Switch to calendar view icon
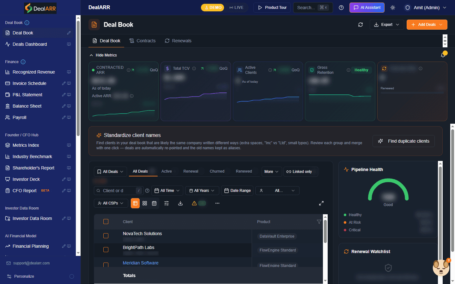 coord(154,203)
